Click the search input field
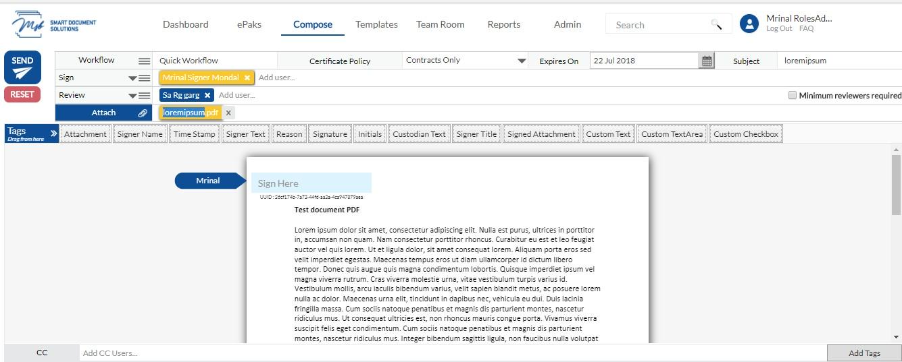 [x=659, y=25]
